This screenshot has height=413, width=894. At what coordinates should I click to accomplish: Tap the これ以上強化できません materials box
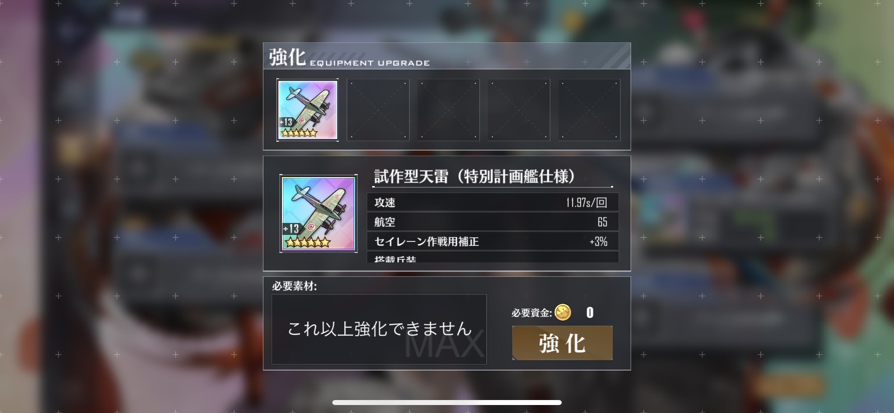point(379,329)
